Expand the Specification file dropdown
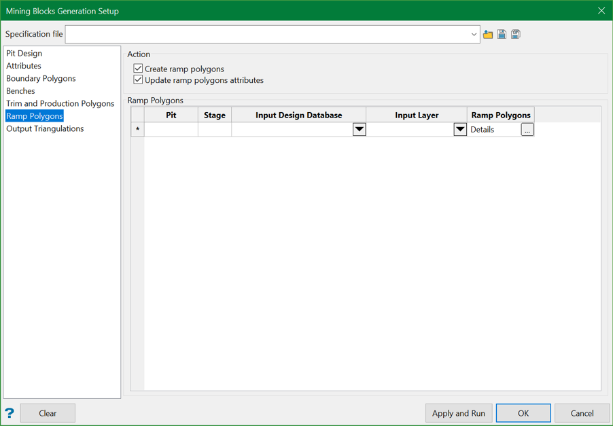Screen dimensions: 613x426 474,34
